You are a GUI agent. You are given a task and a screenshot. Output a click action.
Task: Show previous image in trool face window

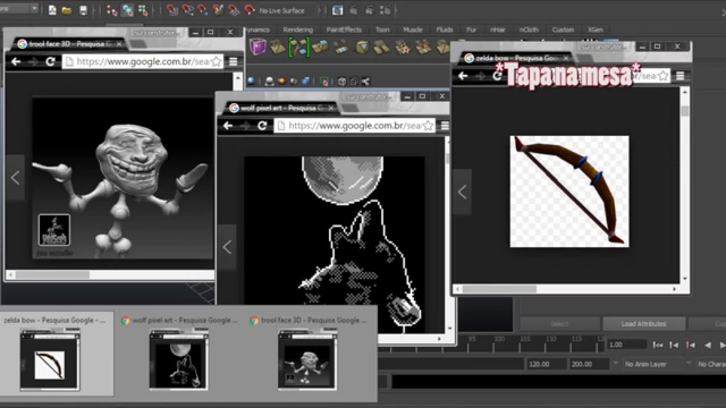(15, 178)
